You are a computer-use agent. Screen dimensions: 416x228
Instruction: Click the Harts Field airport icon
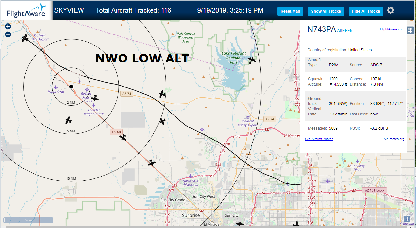(190, 176)
